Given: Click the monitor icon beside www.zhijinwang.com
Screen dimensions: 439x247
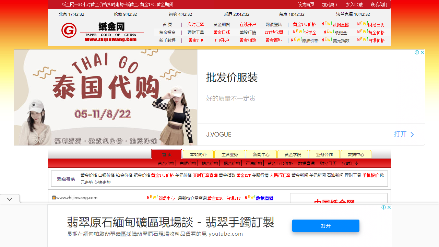Looking at the screenshot, I should coord(54,198).
